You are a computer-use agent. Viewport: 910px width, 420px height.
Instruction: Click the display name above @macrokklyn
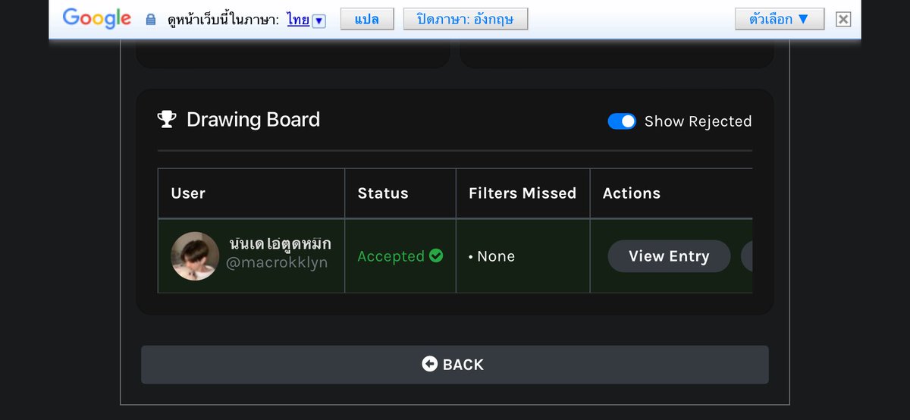pos(280,244)
